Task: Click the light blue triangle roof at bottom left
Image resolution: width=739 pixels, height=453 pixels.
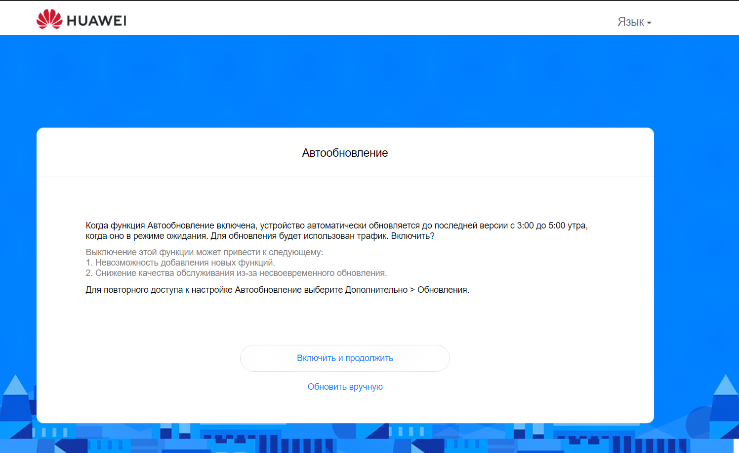Action: 15,385
